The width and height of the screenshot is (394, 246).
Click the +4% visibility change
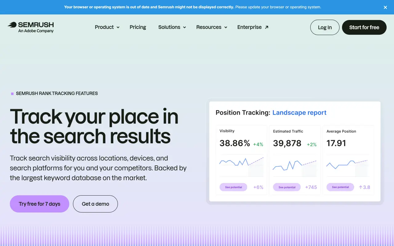coord(258,145)
